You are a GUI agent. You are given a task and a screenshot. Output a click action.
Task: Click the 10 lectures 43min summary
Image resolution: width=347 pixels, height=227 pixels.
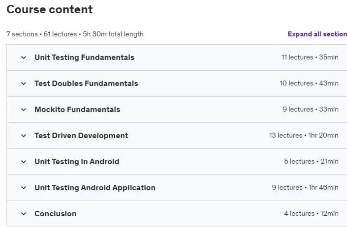coord(309,83)
